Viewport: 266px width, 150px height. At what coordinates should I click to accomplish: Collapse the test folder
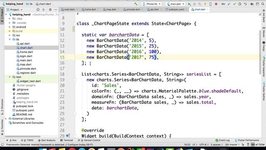(x=10, y=77)
